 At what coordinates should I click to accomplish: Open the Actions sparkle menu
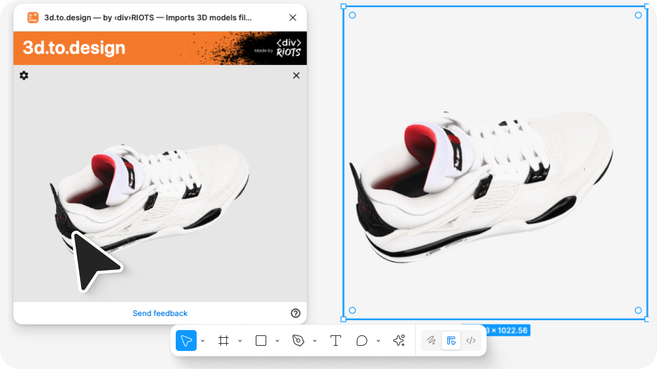pos(399,341)
